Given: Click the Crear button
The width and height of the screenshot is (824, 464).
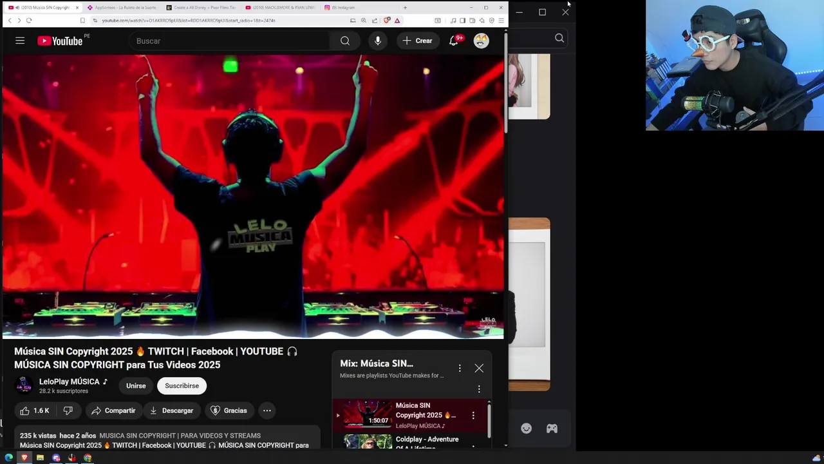Looking at the screenshot, I should coord(417,41).
